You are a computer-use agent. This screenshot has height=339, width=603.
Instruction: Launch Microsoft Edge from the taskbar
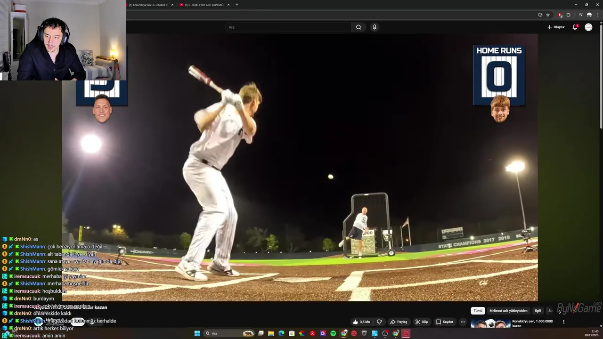click(x=281, y=333)
